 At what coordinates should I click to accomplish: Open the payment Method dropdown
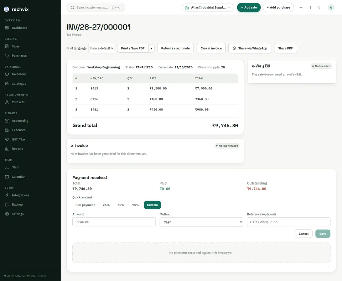[x=201, y=222]
